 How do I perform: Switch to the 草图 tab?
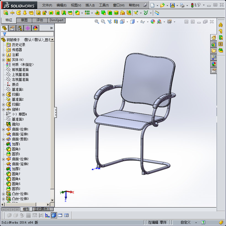tap(24, 20)
